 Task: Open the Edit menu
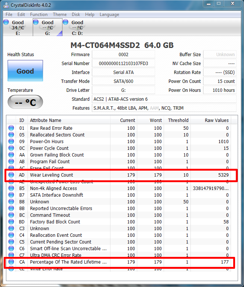click(x=21, y=14)
